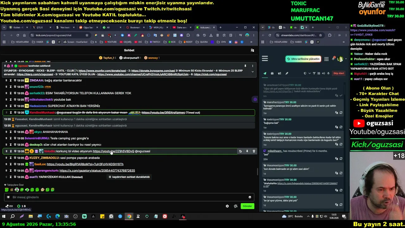405x228 pixels.
Task: Open the Streamlabs hamburger menu
Action: (x=265, y=59)
